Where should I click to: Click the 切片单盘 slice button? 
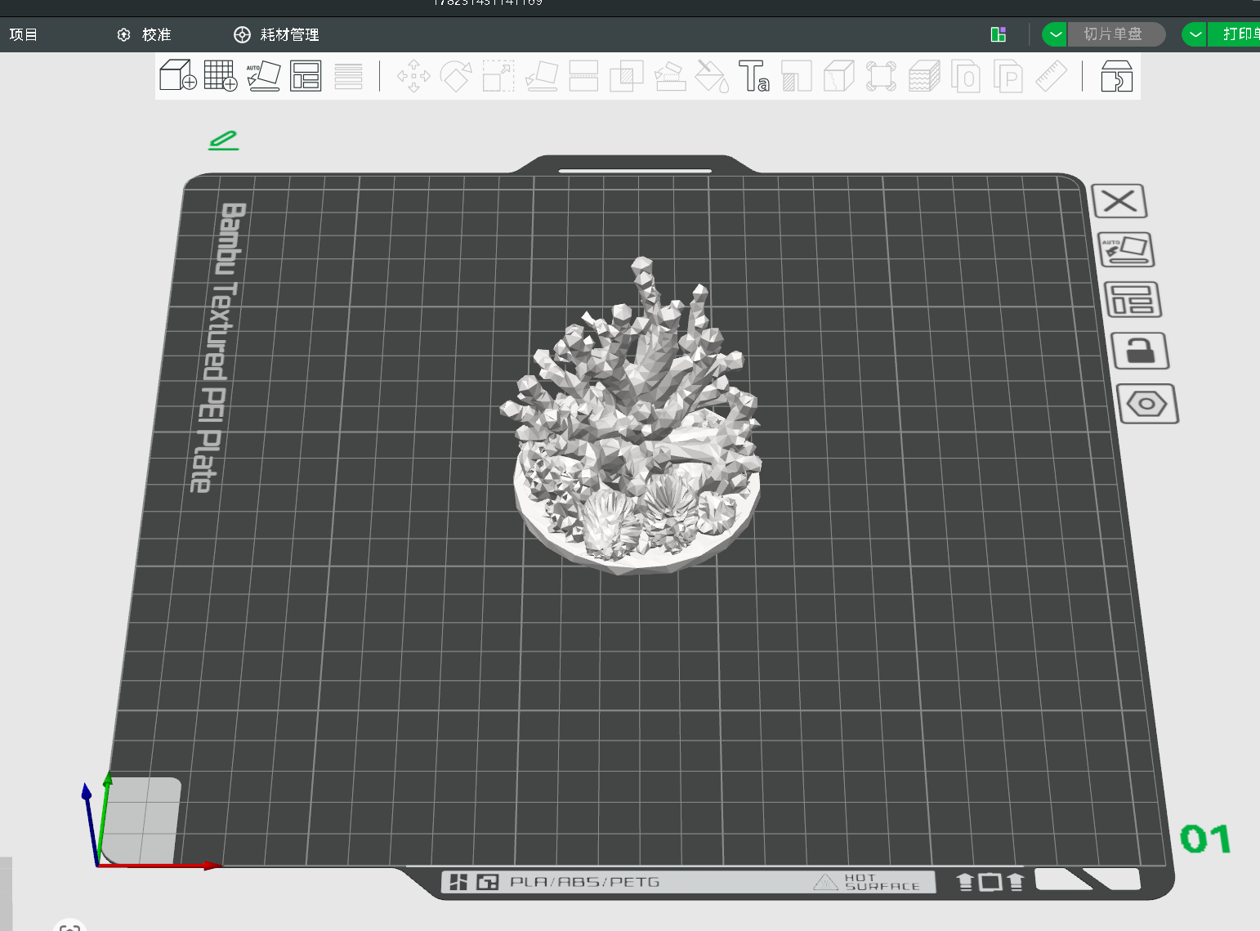pyautogui.click(x=1116, y=34)
